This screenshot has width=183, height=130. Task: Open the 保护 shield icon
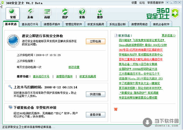click(65, 13)
